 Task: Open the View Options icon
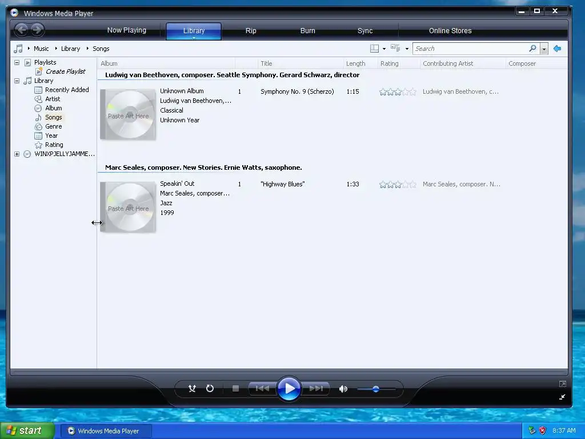click(x=395, y=48)
